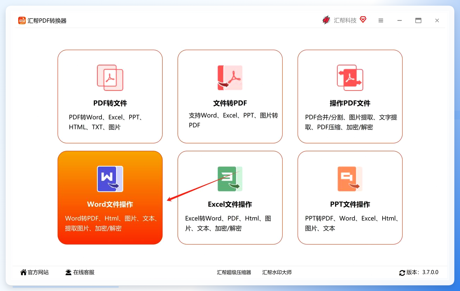Click the 文件转PDF card icon

pos(230,78)
